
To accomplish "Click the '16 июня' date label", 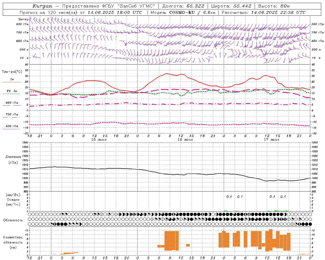I will tap(185, 139).
